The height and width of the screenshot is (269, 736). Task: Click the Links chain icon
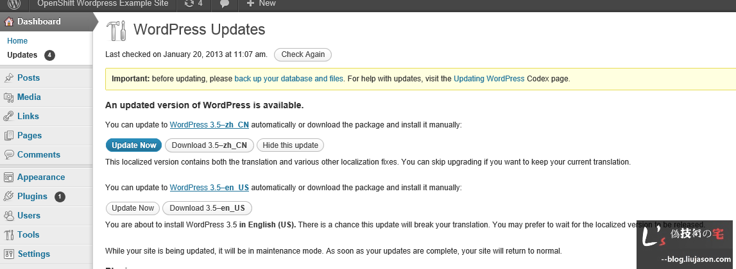pos(8,116)
